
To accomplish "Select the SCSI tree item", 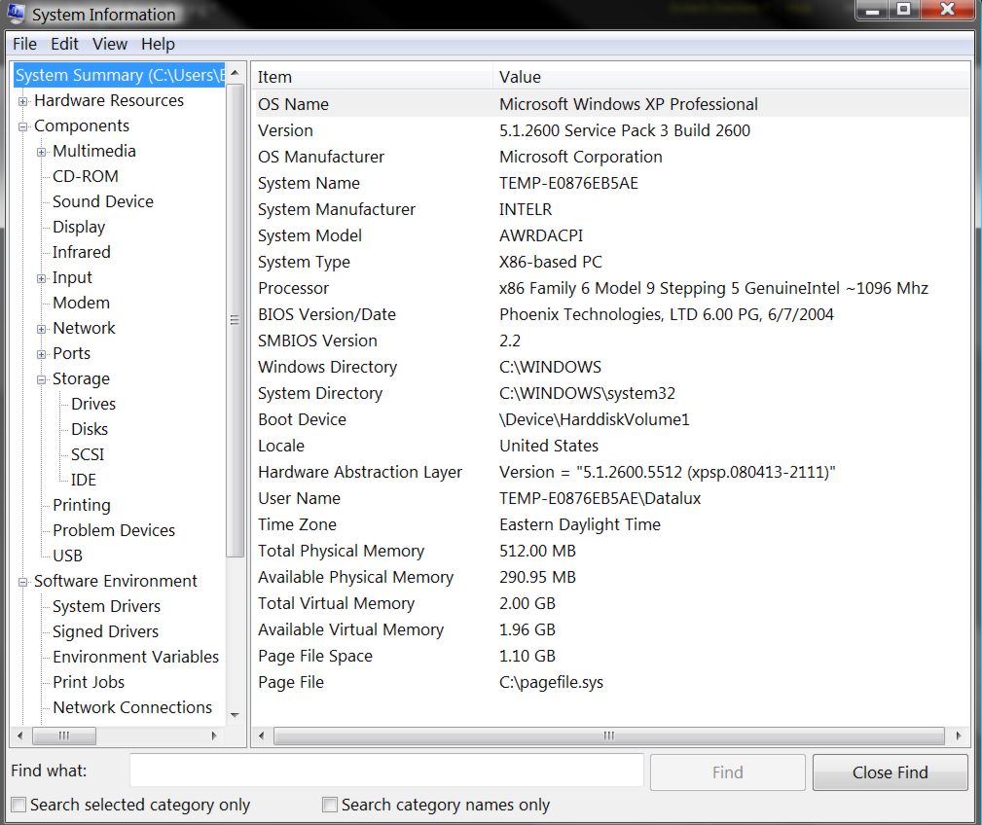I will (88, 454).
